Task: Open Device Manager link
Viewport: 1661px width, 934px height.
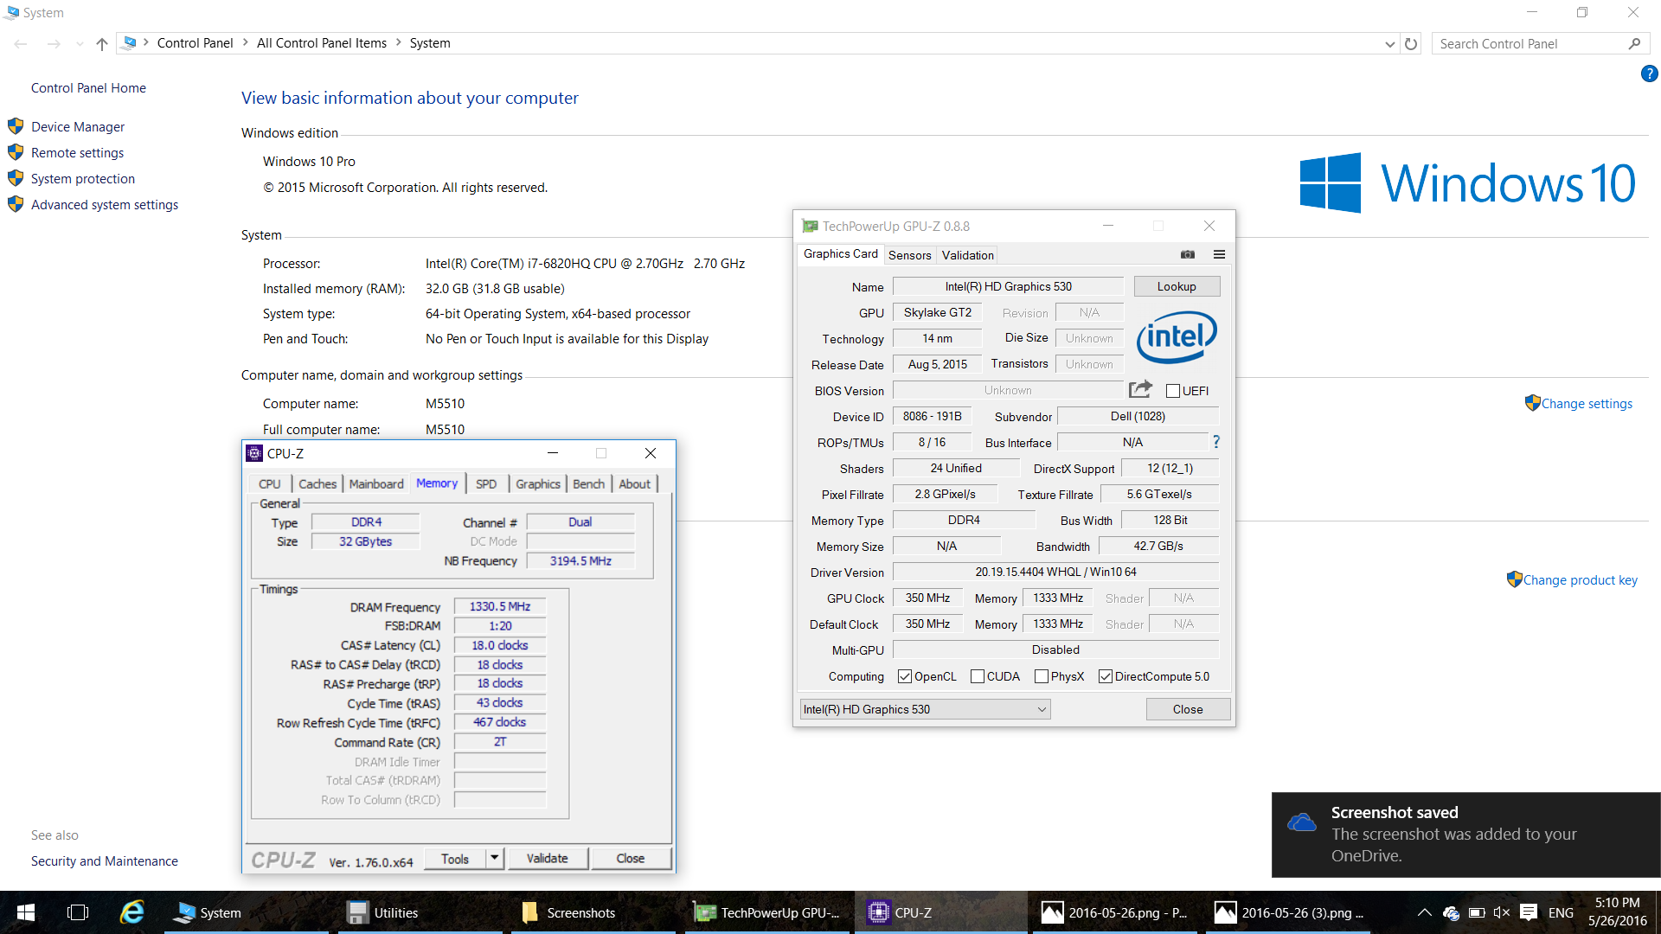Action: (x=78, y=126)
